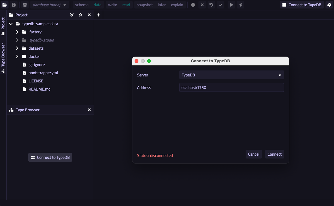Expand the docker folder
This screenshot has height=206, width=334.
point(17,56)
